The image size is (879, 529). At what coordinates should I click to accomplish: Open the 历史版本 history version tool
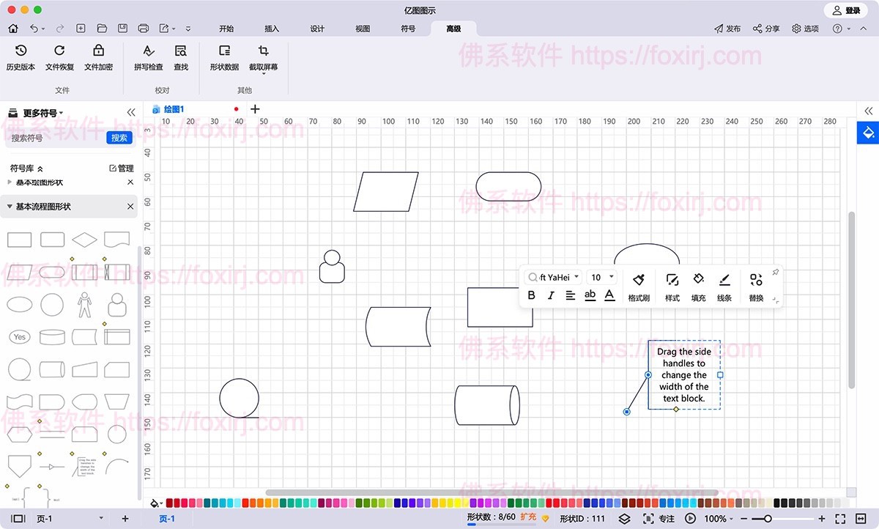coord(21,58)
